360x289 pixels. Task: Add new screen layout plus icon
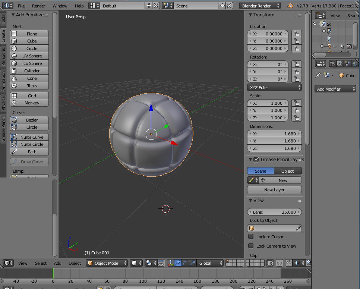[149, 6]
